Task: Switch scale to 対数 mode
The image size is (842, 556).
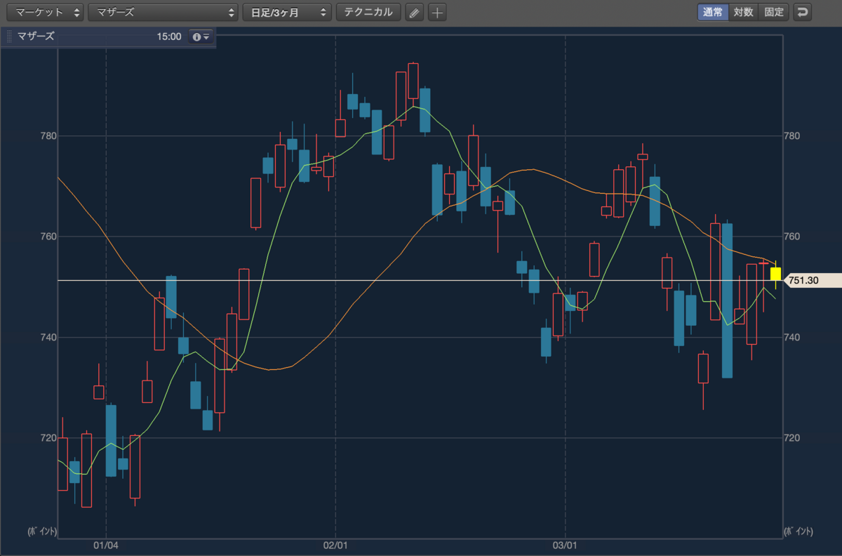Action: [744, 12]
